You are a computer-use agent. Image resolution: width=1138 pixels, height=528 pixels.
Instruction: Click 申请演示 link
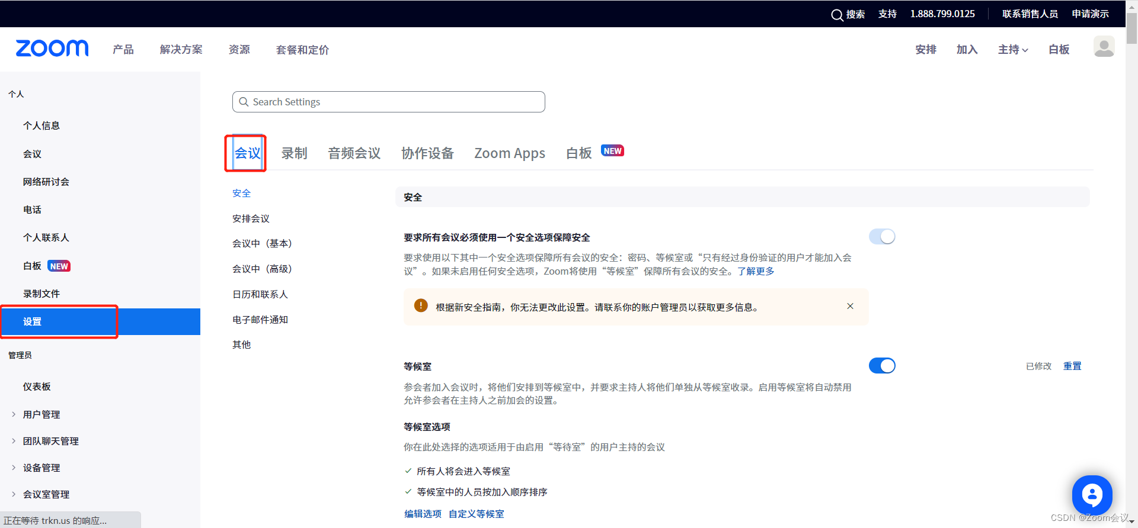click(x=1090, y=14)
